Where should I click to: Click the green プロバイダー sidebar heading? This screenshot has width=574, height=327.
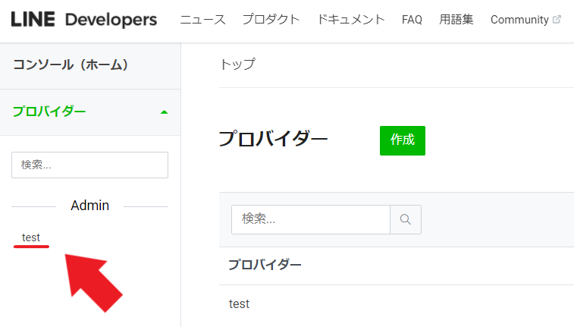coord(49,112)
